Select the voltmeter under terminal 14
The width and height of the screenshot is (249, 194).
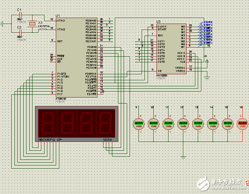[213, 124]
